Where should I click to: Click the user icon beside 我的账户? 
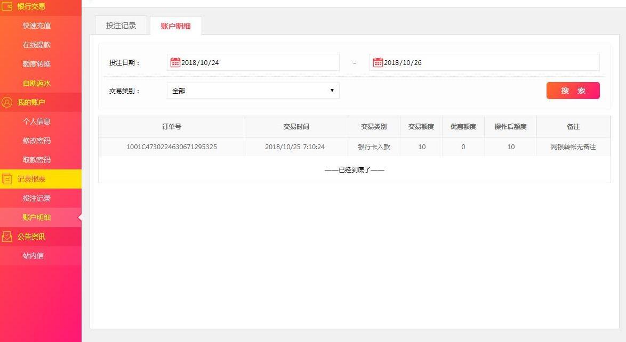click(x=7, y=102)
